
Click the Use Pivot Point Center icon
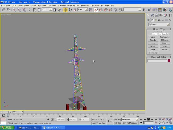click(x=90, y=10)
